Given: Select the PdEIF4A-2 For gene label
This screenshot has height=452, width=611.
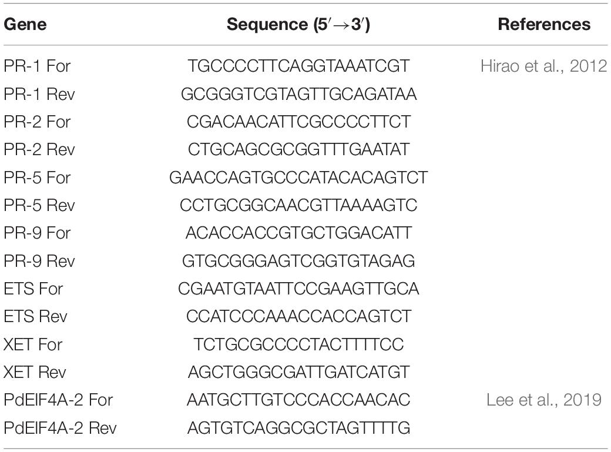Looking at the screenshot, I should click(58, 400).
